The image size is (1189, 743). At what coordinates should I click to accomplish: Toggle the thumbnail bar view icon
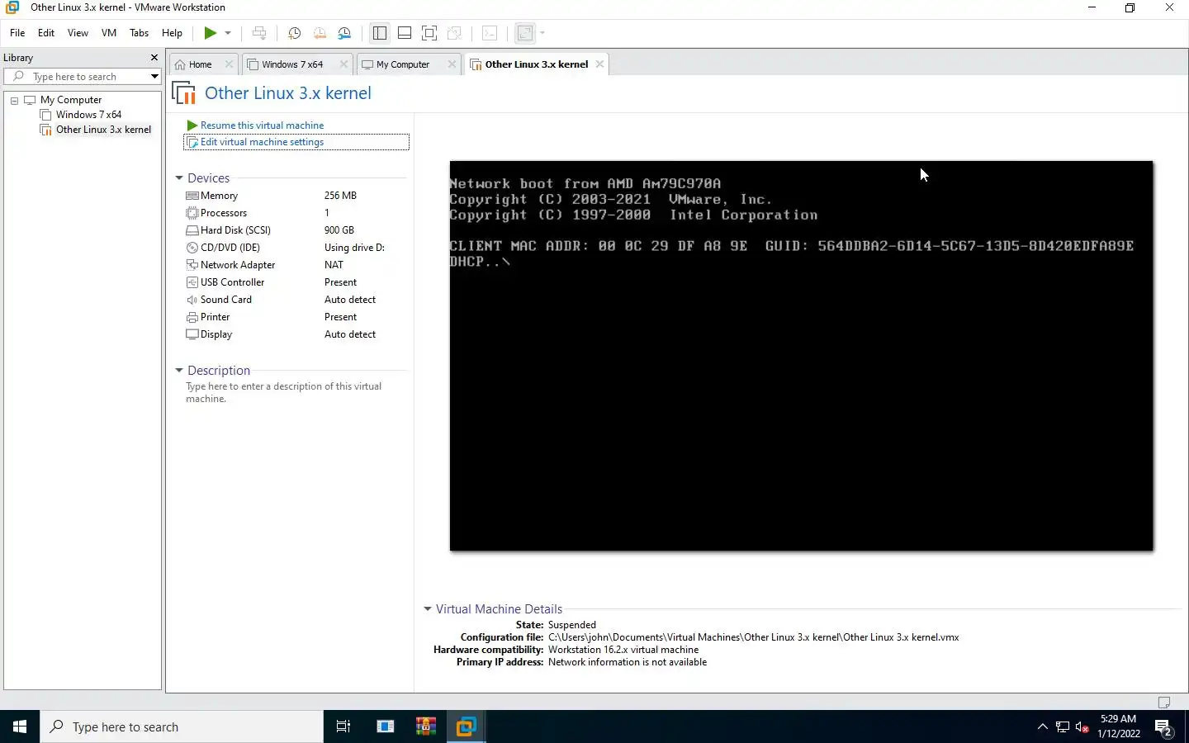pyautogui.click(x=405, y=33)
